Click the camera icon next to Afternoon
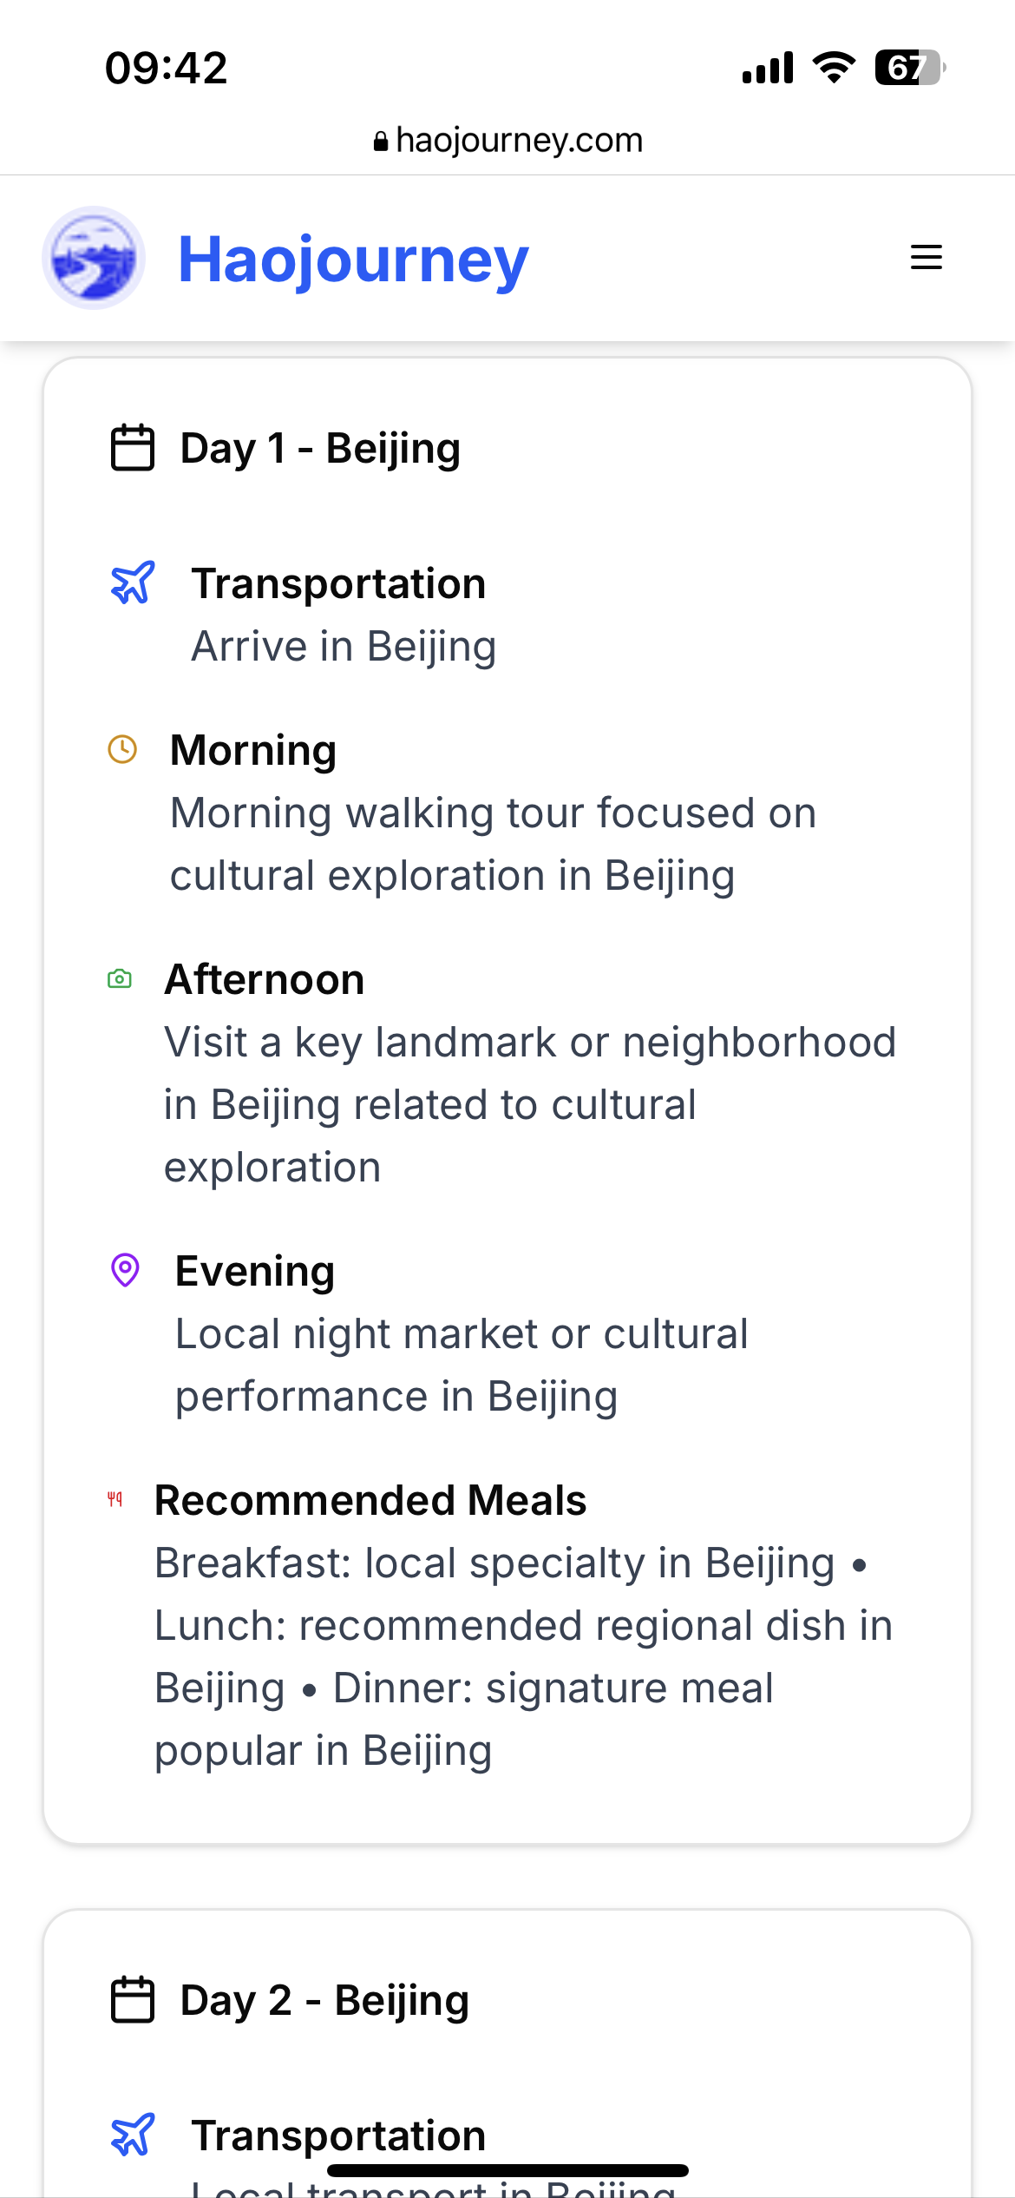Screen dimensions: 1015x2198 click(120, 979)
